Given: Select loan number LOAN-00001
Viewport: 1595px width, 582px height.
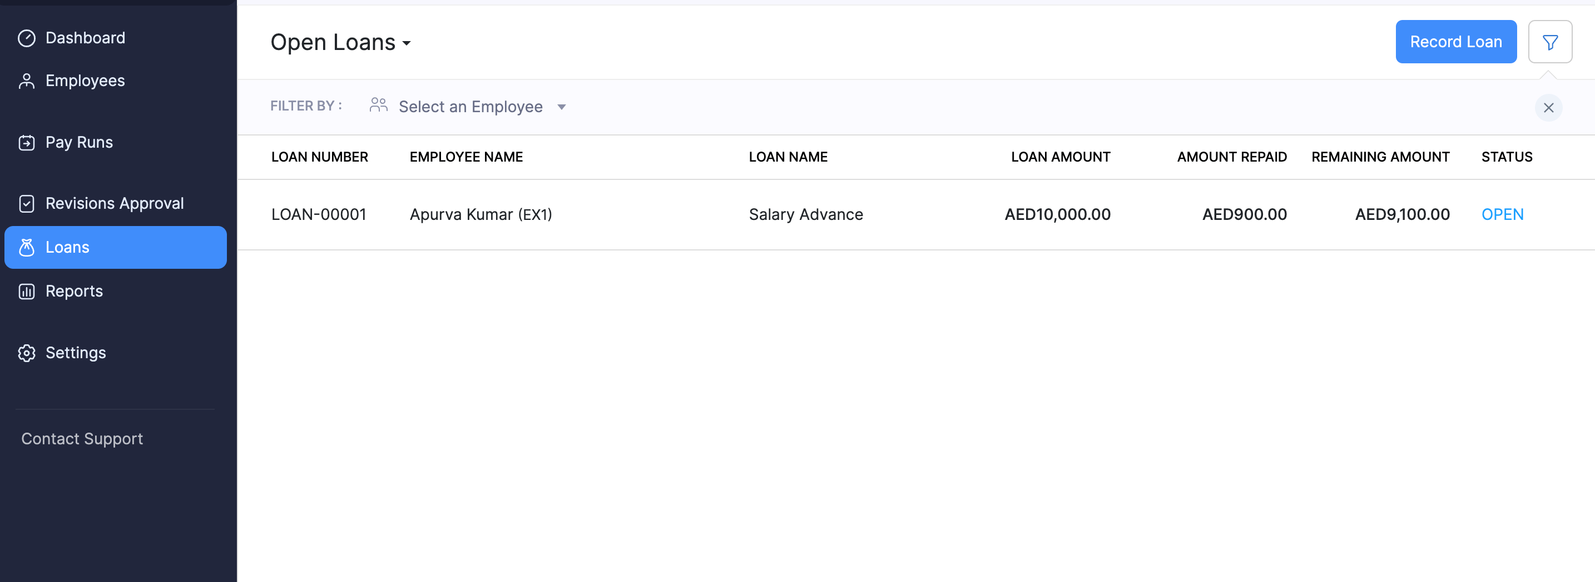Looking at the screenshot, I should pyautogui.click(x=319, y=214).
